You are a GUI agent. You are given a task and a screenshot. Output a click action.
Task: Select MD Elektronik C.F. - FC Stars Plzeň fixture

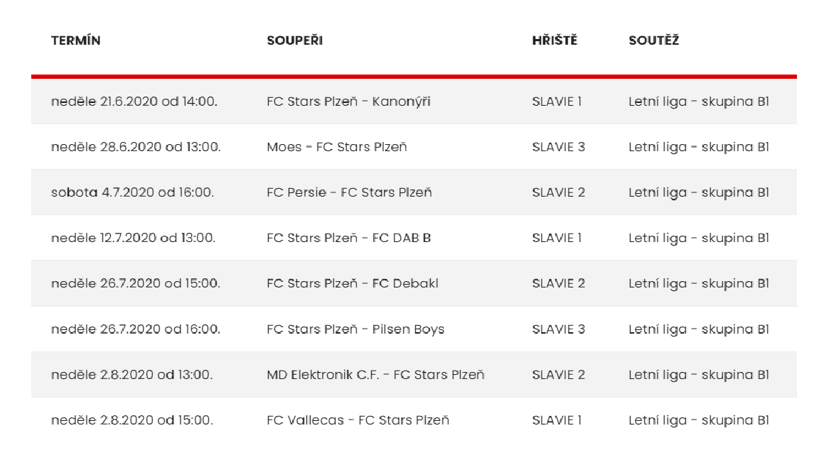375,375
